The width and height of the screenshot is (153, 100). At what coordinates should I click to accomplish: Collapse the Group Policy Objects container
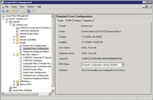[14, 55]
